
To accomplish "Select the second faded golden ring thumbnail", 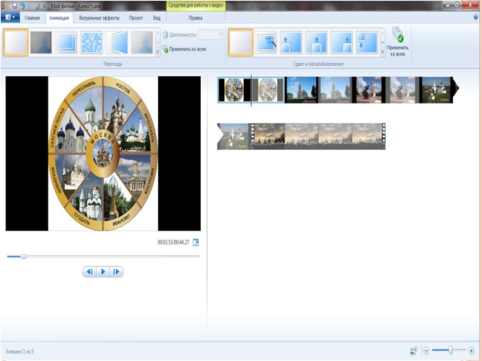I will click(x=268, y=90).
